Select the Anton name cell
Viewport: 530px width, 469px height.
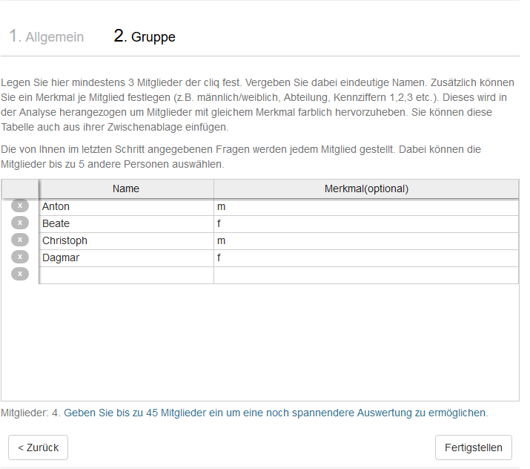click(127, 207)
